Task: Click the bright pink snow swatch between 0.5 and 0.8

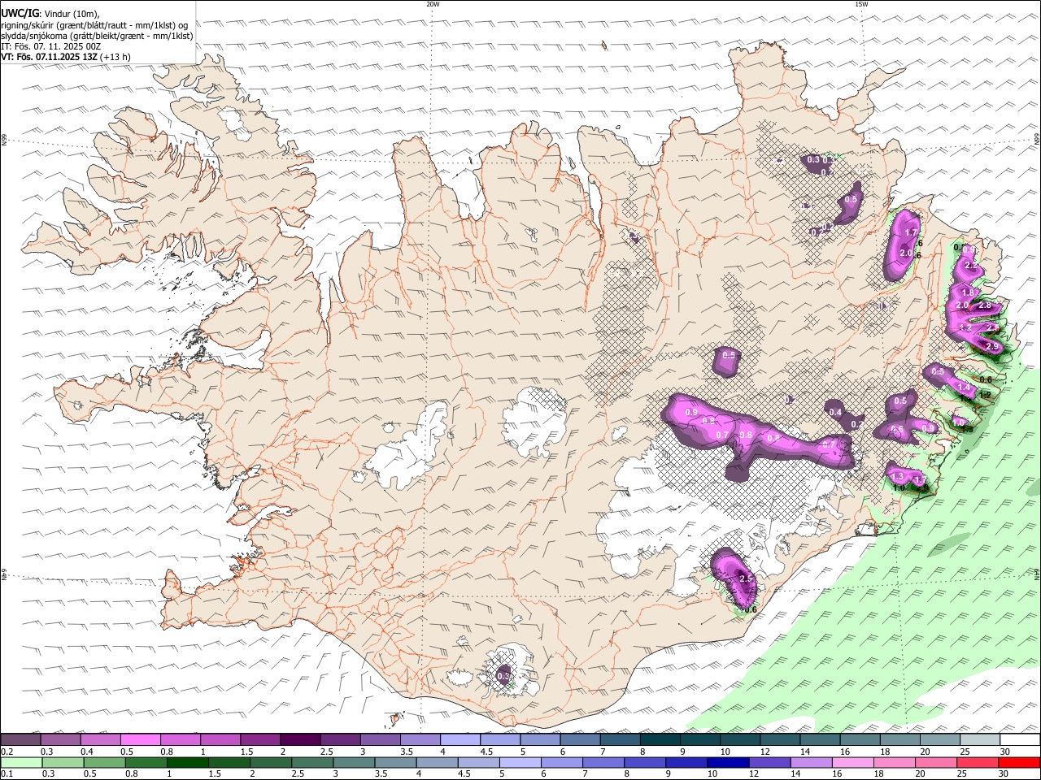Action: [140, 740]
